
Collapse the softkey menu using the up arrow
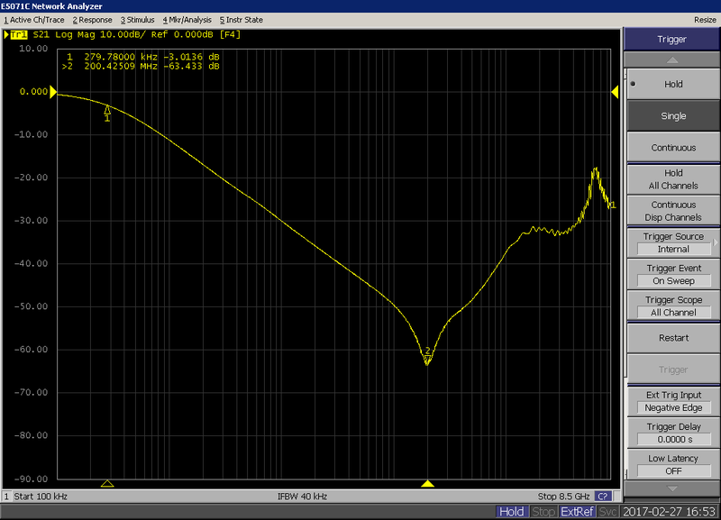(x=671, y=60)
